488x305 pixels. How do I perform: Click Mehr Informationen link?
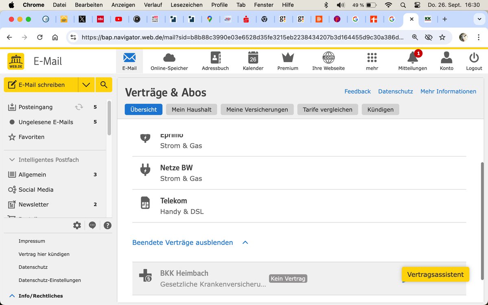448,91
